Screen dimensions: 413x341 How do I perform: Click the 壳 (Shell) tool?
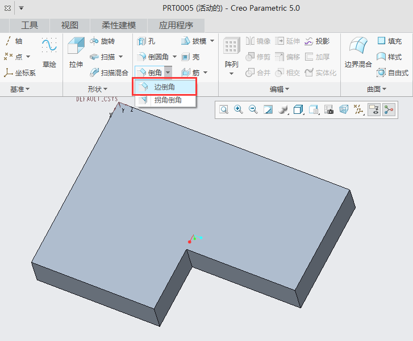190,57
